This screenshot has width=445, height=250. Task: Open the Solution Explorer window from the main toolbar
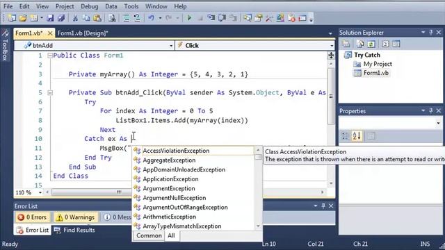point(248,18)
